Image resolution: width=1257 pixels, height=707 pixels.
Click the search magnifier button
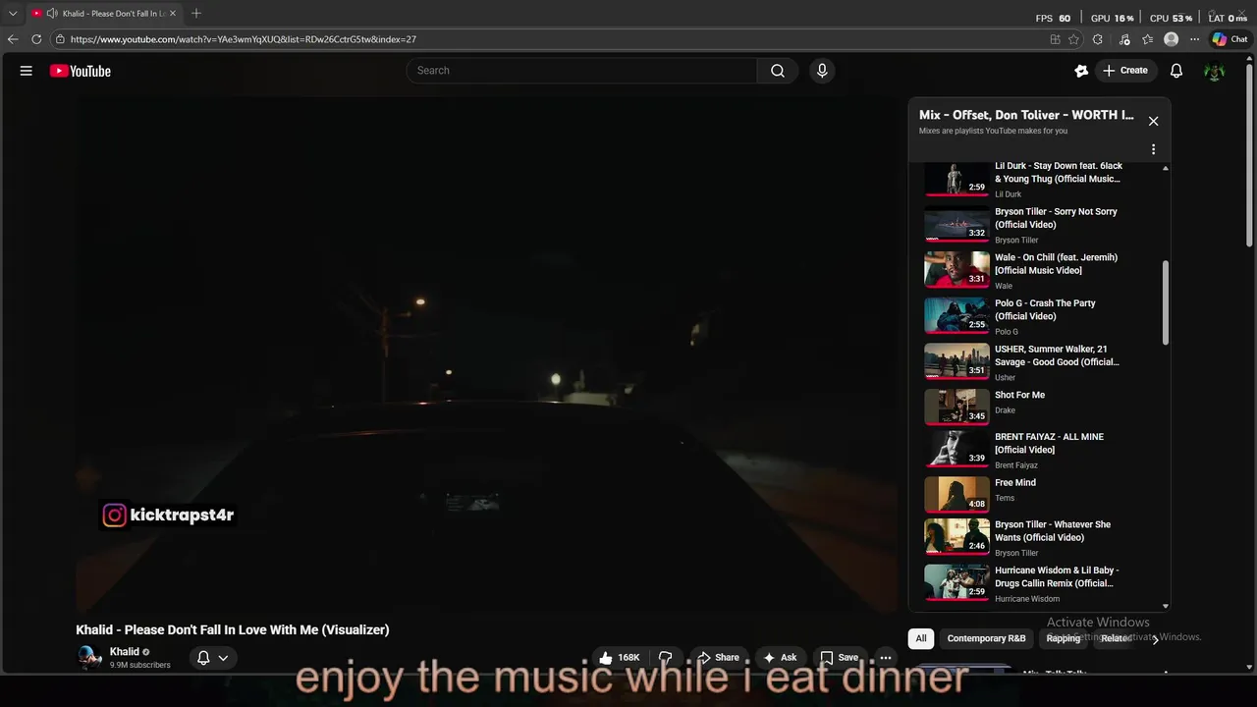point(778,71)
